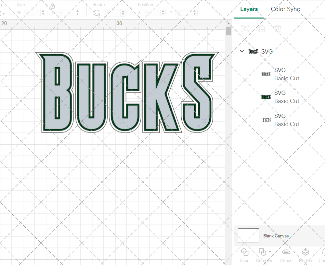The height and width of the screenshot is (265, 325).
Task: Click the second Basic Cut label
Action: 287,101
